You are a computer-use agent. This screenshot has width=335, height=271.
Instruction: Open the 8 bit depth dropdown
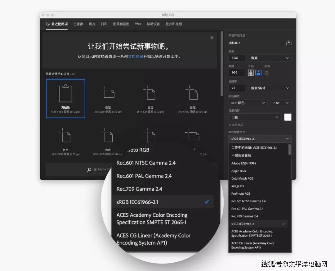[281, 103]
